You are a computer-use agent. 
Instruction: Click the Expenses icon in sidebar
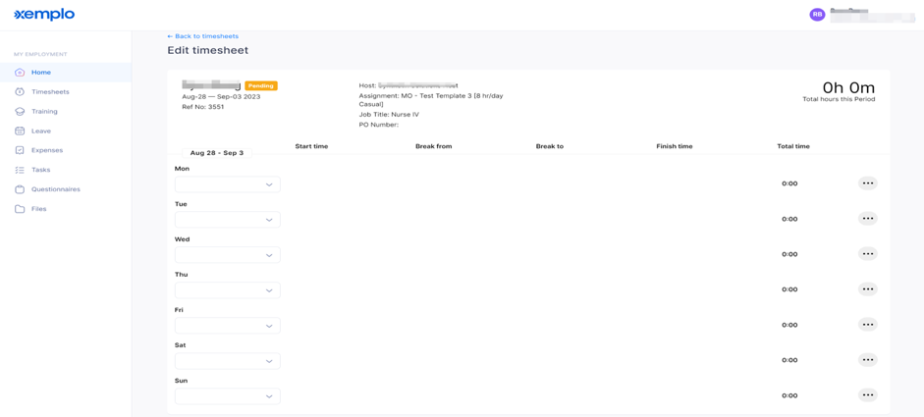tap(20, 150)
